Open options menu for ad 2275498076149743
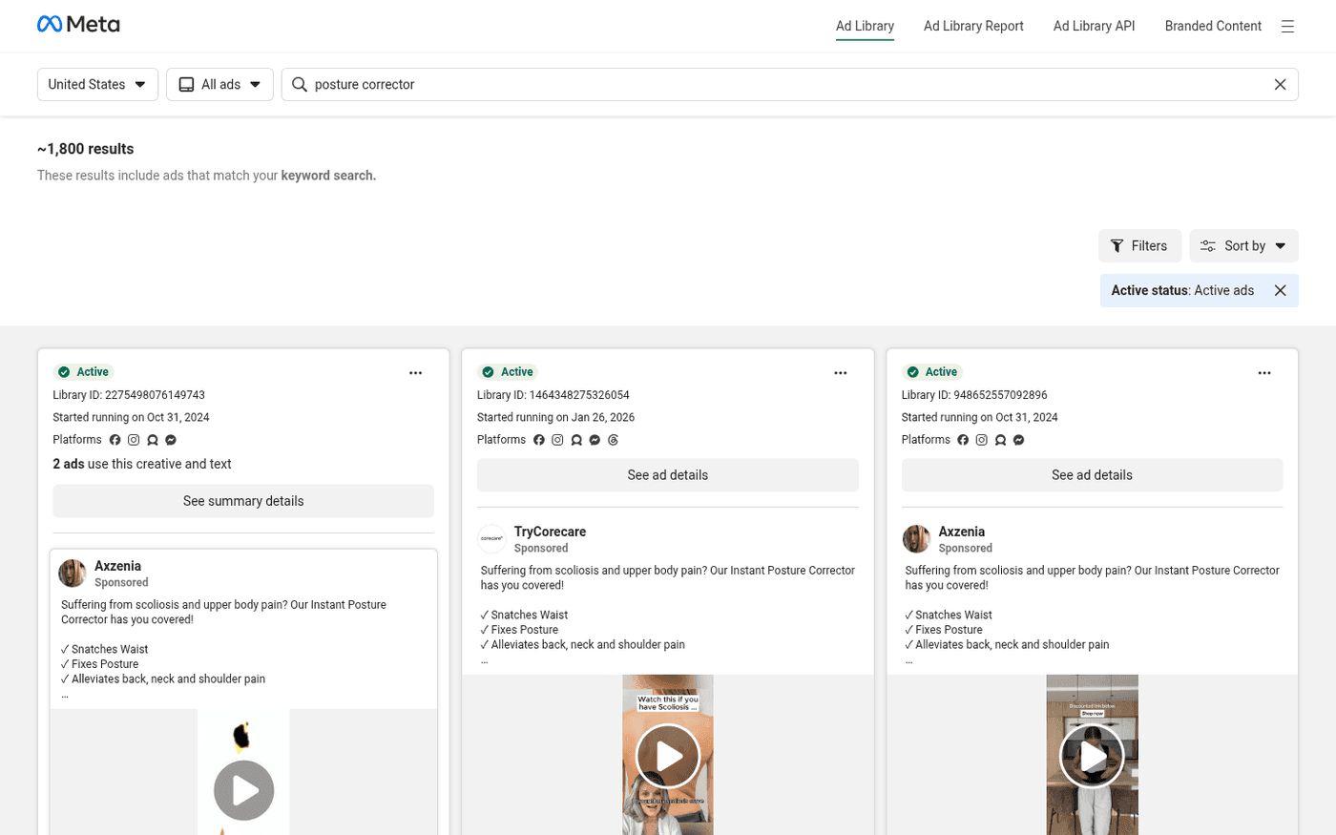The image size is (1336, 835). point(415,373)
